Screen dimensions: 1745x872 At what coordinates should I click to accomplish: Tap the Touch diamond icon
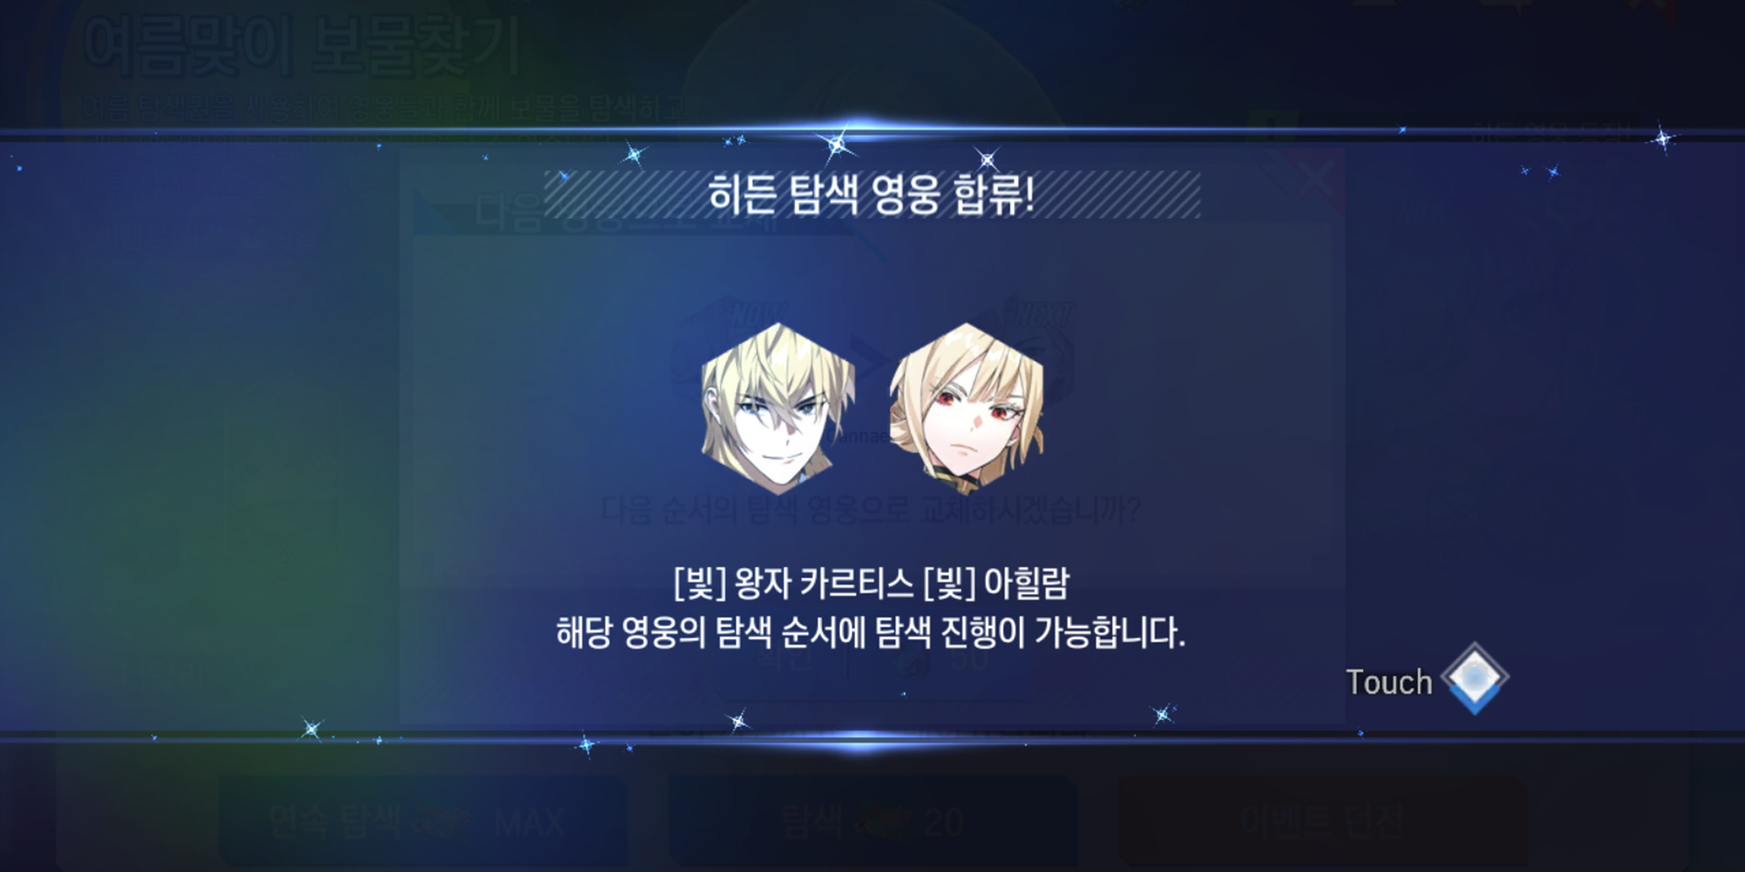[1475, 678]
